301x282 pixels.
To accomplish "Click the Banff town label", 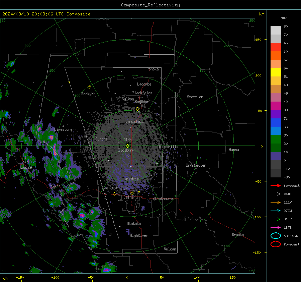I will click(x=55, y=187).
